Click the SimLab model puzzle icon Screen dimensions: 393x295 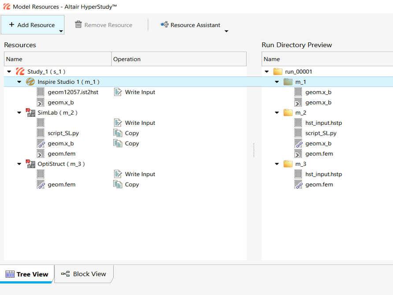[30, 112]
